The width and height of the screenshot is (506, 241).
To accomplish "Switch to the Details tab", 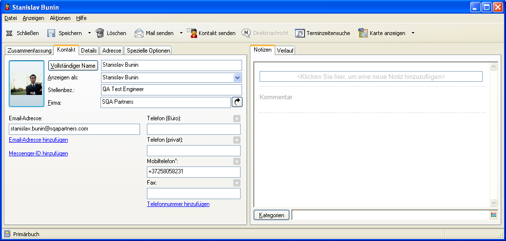I will pyautogui.click(x=89, y=51).
